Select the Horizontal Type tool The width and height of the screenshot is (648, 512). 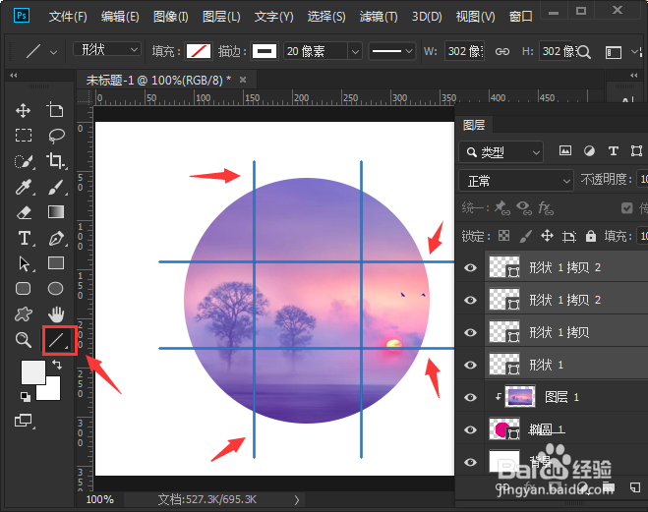point(25,238)
